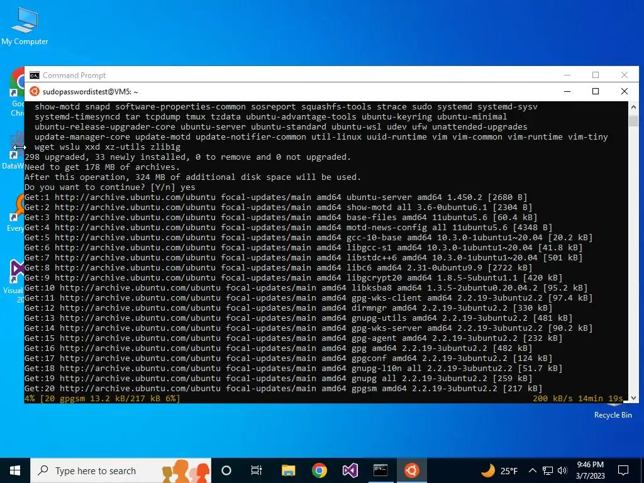
Task: Open the My Computer desktop icon
Action: tap(25, 26)
